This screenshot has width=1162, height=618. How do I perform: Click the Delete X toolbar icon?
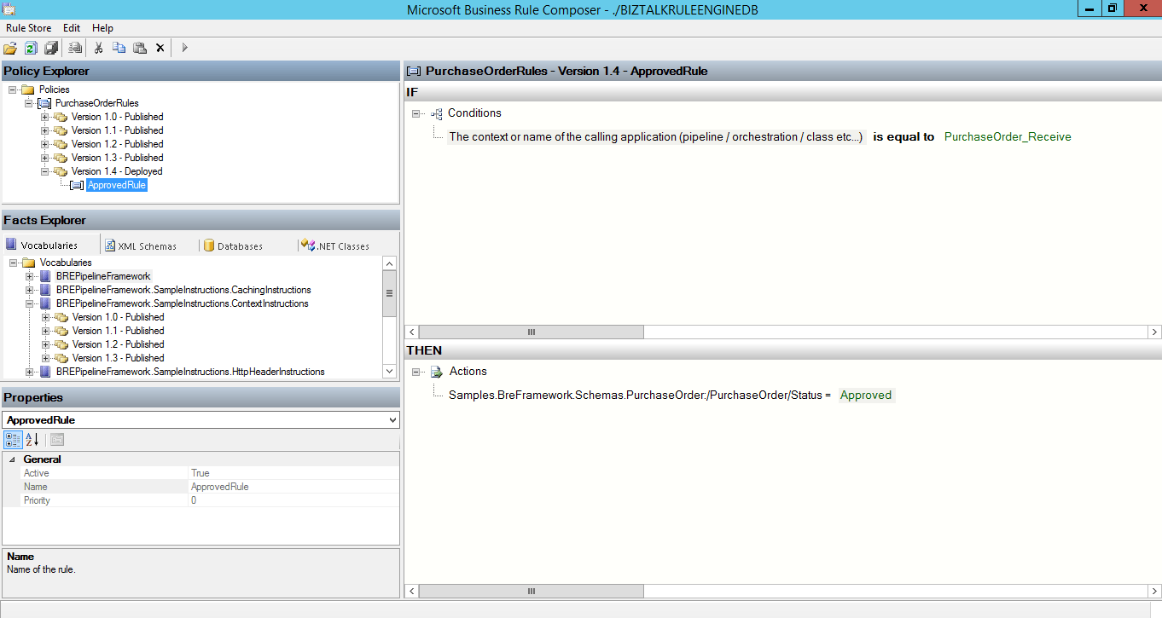[160, 48]
